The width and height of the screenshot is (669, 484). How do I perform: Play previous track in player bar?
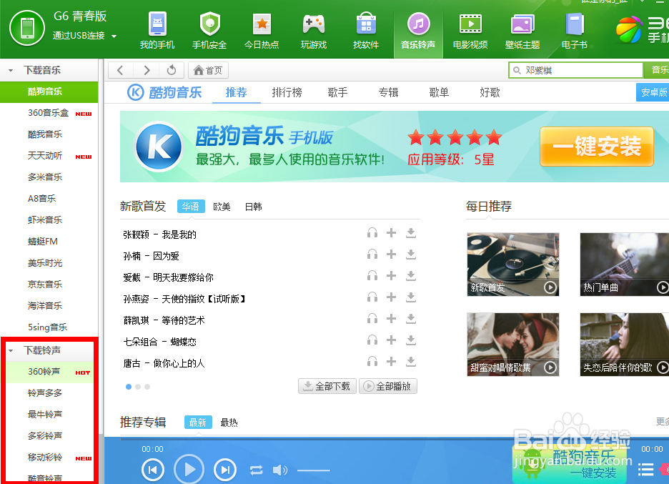click(153, 470)
